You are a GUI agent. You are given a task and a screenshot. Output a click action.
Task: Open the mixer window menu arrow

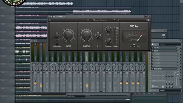point(32,41)
